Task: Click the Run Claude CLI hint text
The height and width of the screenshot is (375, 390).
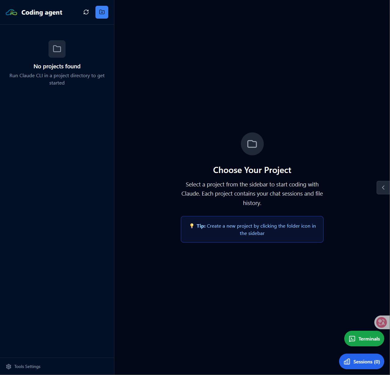Action: click(x=57, y=79)
